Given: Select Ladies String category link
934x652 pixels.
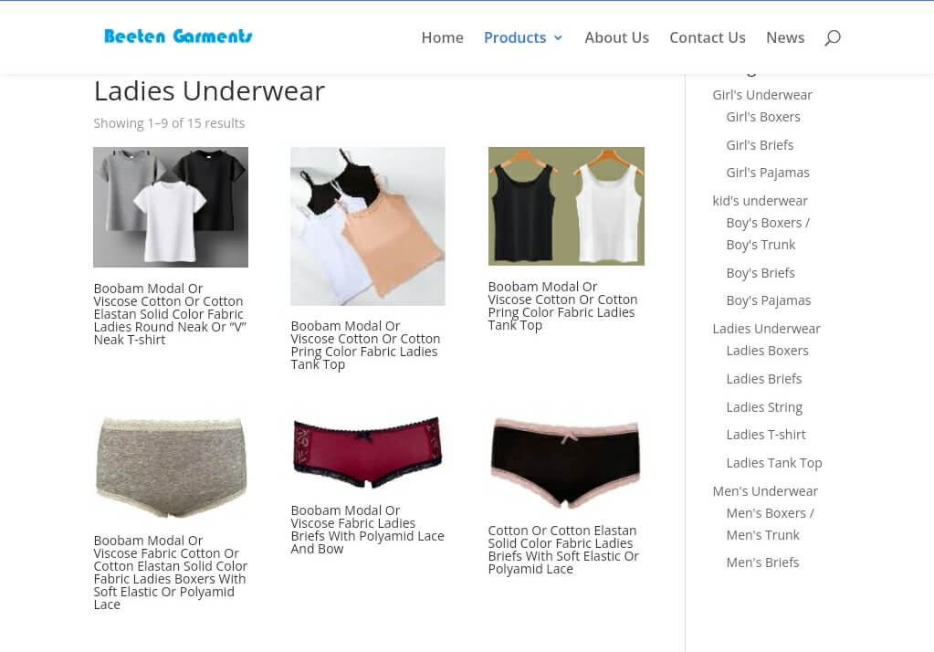Looking at the screenshot, I should [x=764, y=407].
